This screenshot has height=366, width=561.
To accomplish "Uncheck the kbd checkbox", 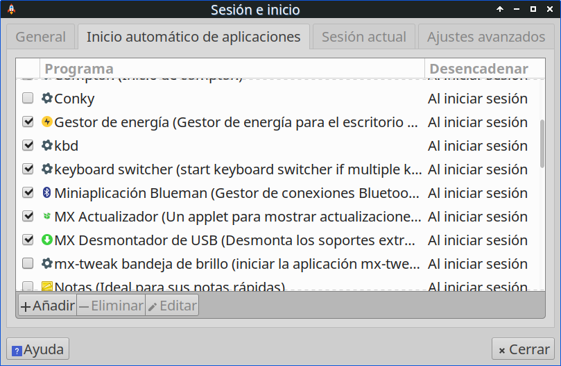I will coord(28,146).
